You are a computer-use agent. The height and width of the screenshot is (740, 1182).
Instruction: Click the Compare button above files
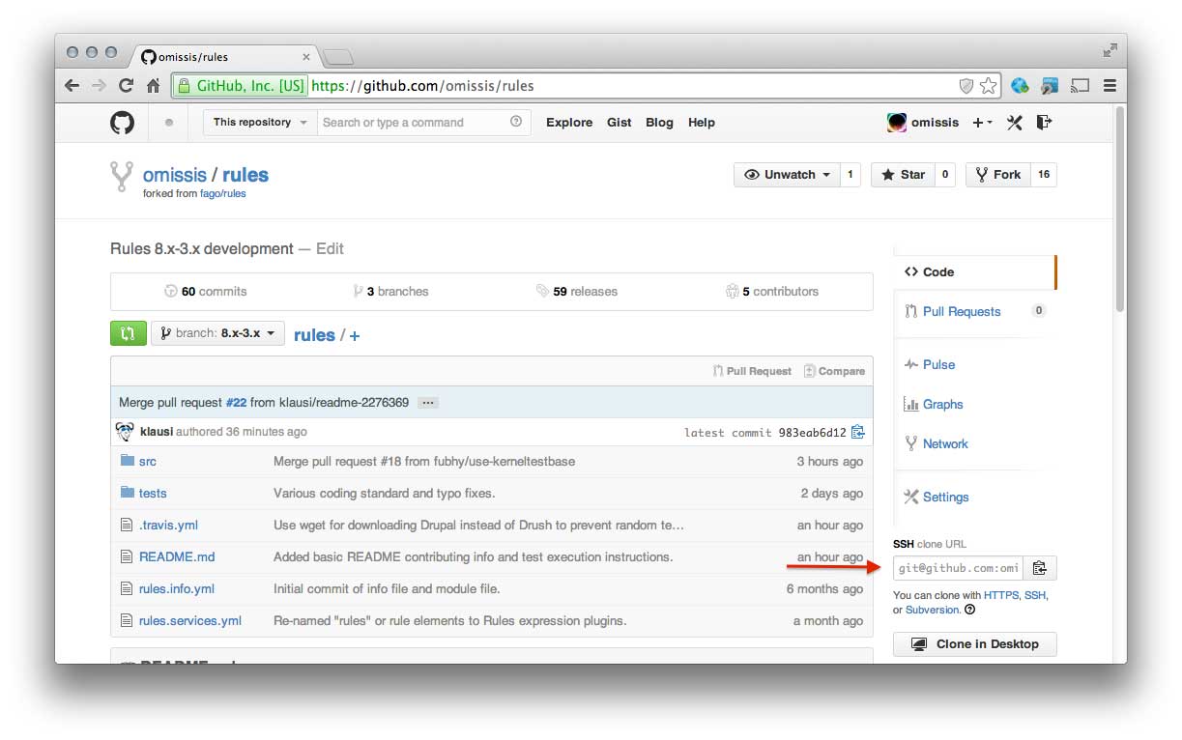834,371
